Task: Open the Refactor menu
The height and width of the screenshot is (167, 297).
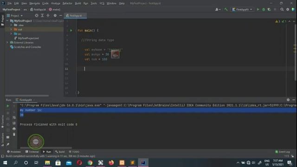Action: [67, 3]
